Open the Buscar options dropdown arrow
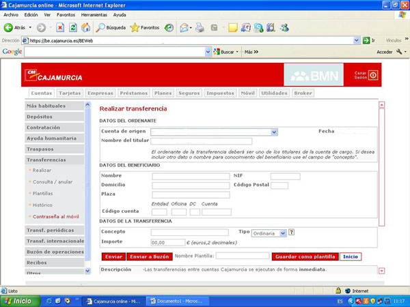This screenshot has height=307, width=410. click(237, 52)
